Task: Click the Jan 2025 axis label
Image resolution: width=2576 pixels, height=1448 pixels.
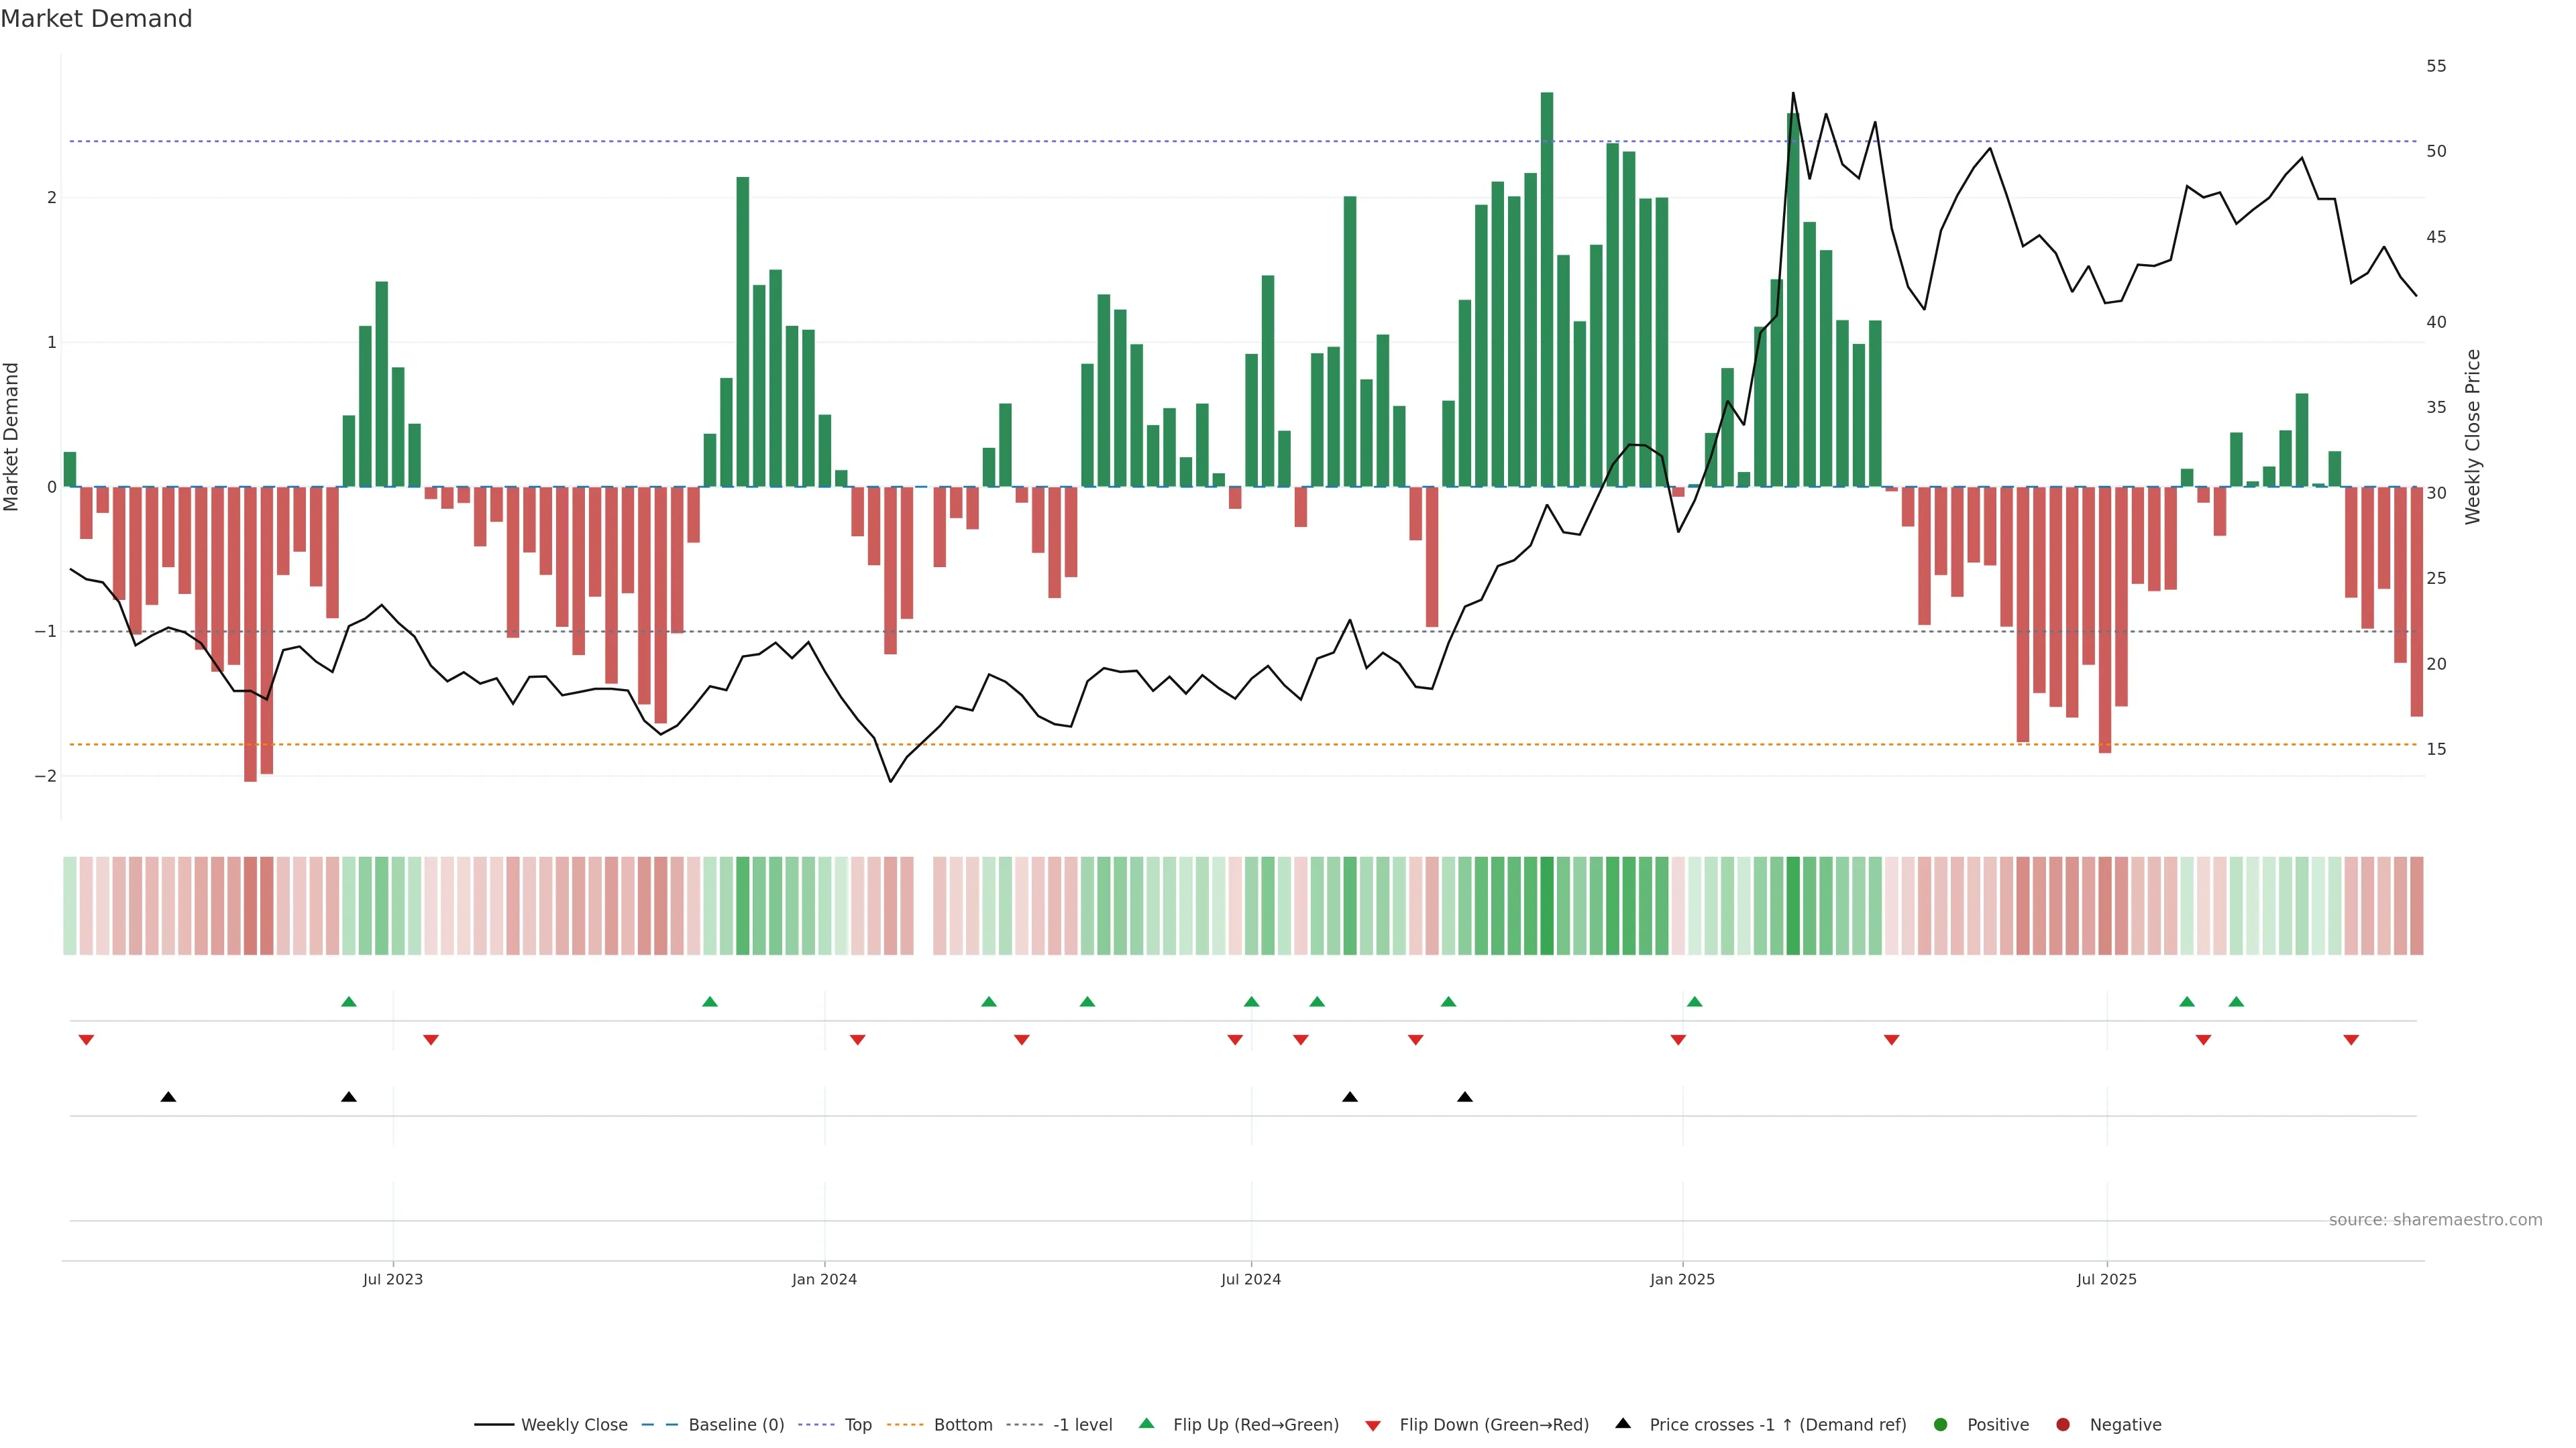Action: [1682, 1279]
